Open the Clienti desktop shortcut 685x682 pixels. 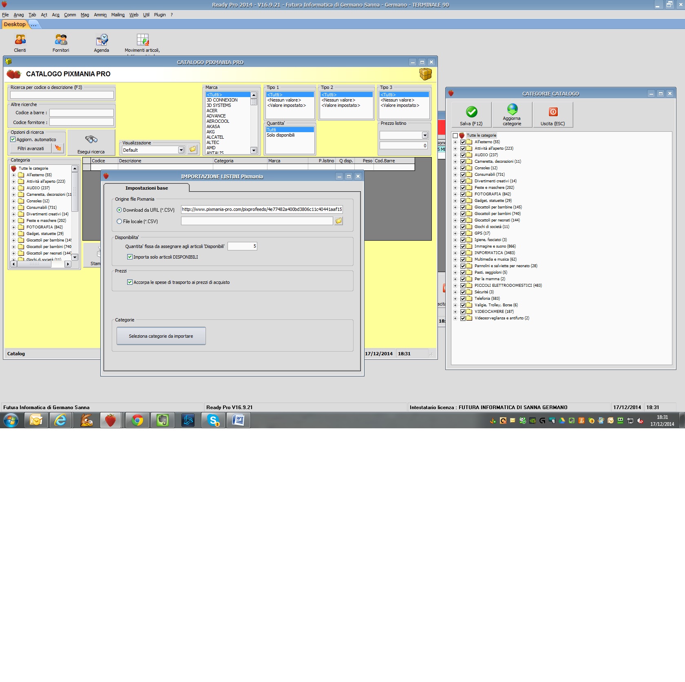[20, 43]
